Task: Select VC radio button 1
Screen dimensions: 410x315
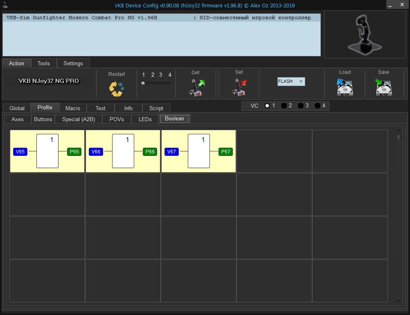Action: (267, 106)
